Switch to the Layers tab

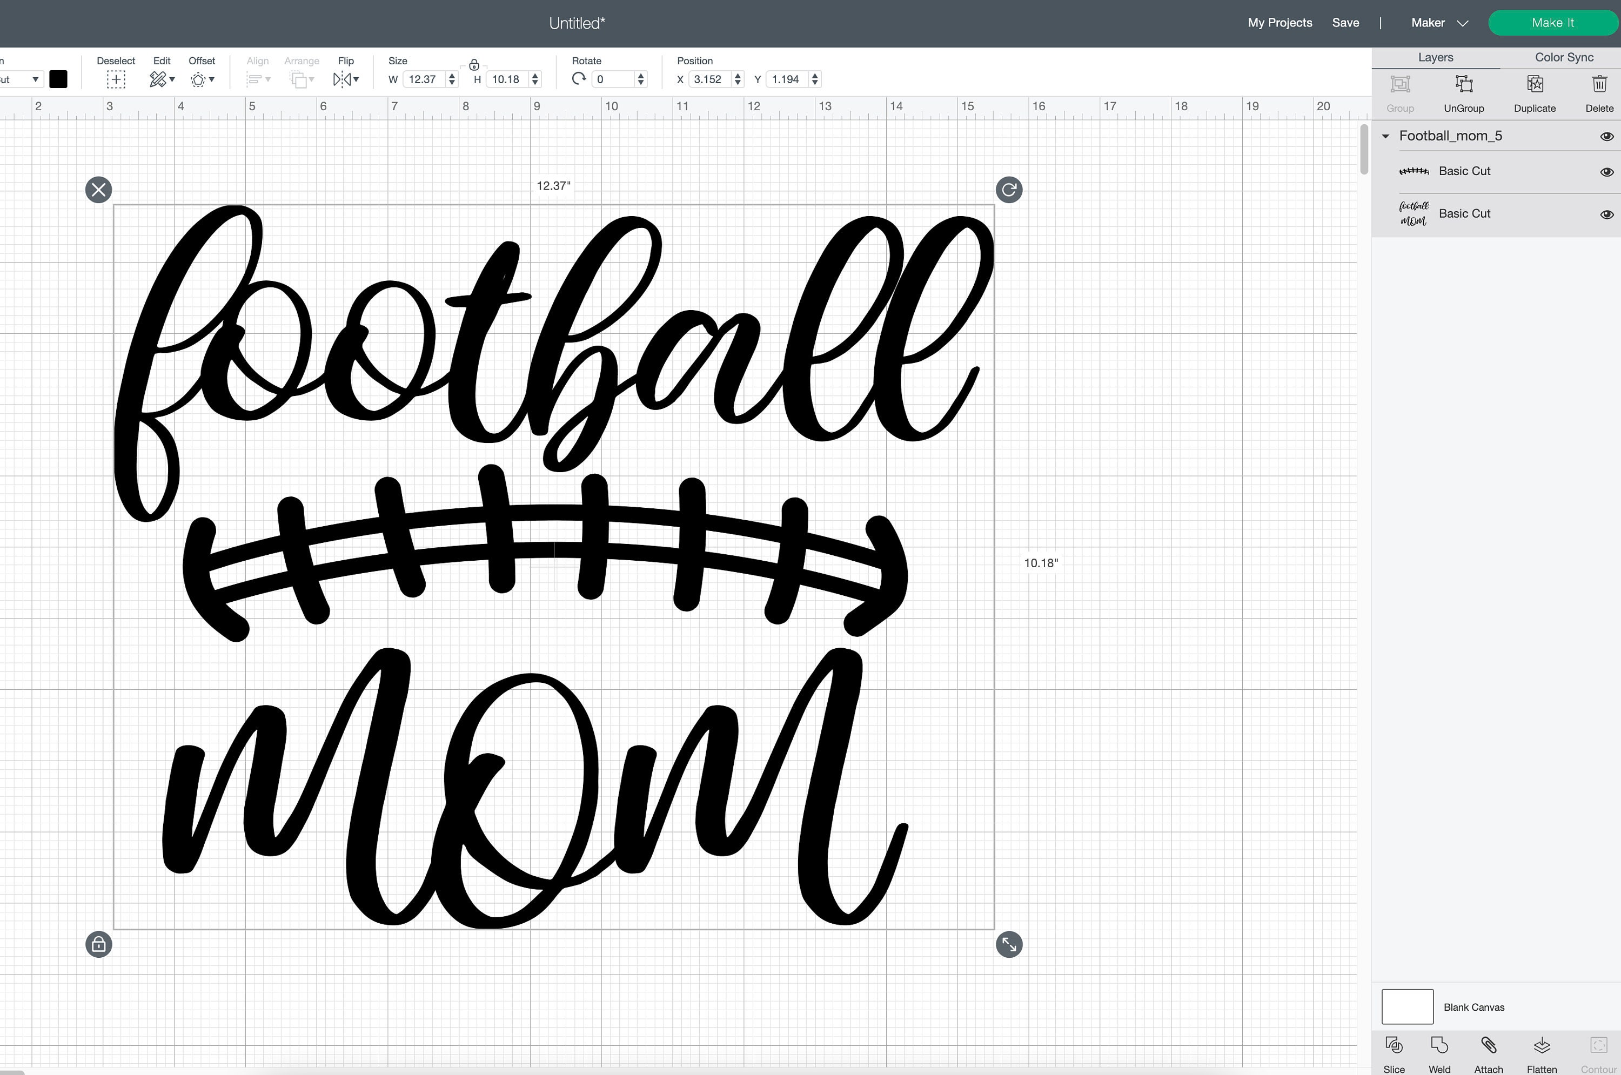1435,57
